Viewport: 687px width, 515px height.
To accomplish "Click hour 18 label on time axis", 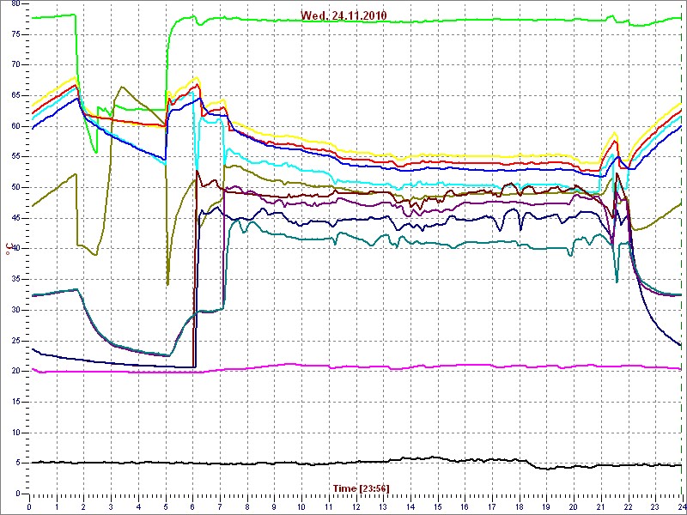I will click(x=520, y=506).
